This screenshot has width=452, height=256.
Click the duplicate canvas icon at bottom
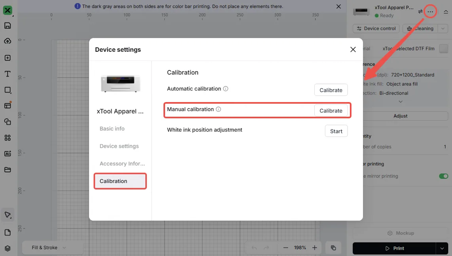(333, 248)
